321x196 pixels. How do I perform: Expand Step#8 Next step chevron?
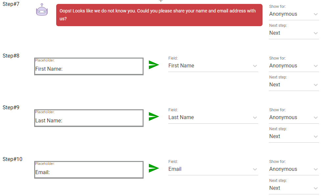(316, 85)
